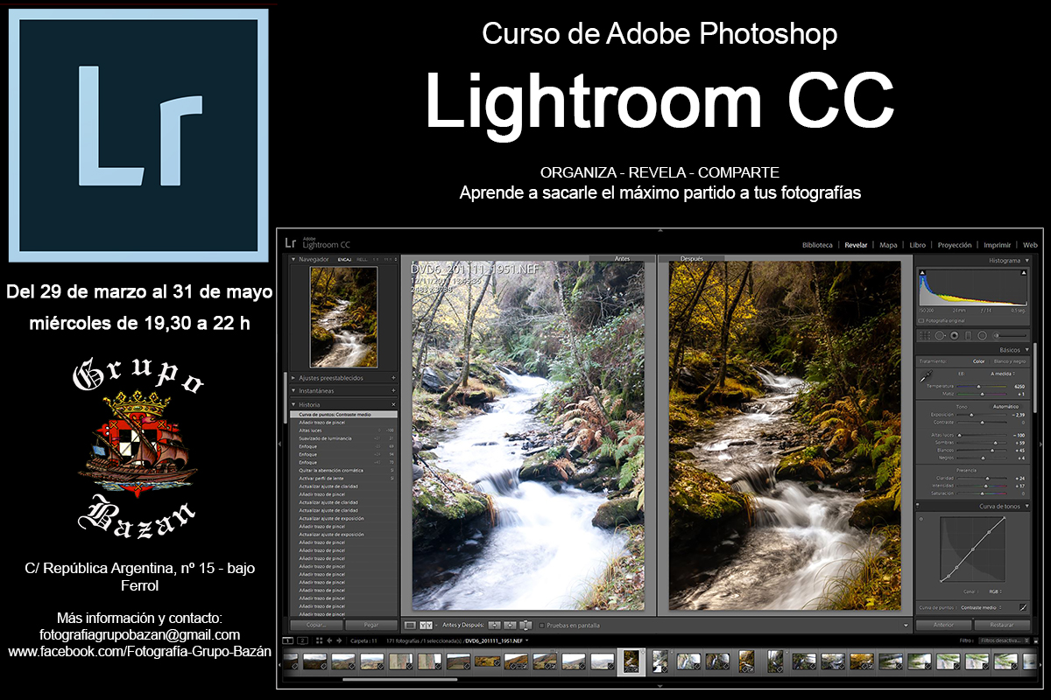Activate the tone curve target adjustment tool

(x=921, y=519)
